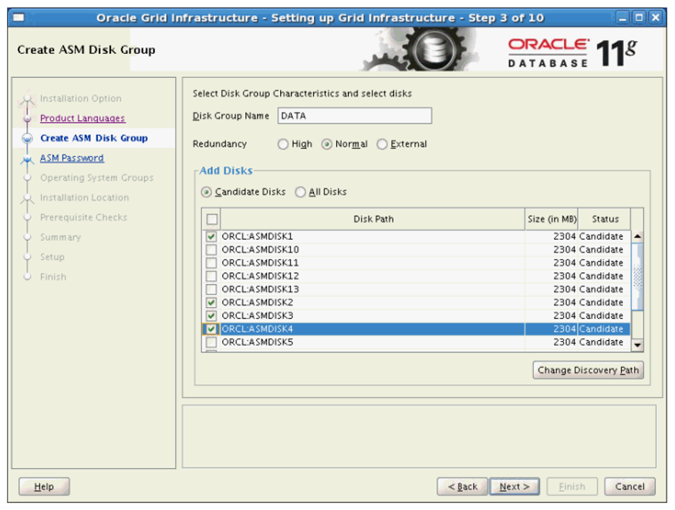Select High redundancy option

(283, 144)
